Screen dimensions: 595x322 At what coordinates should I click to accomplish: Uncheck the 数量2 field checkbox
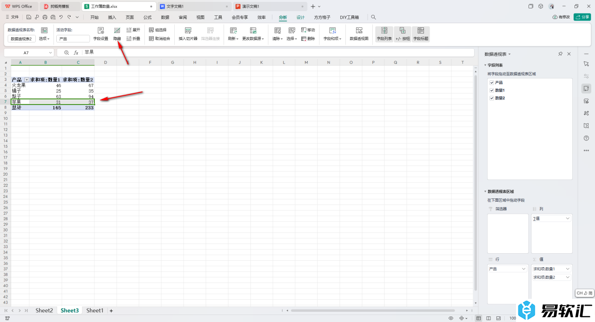pos(492,98)
